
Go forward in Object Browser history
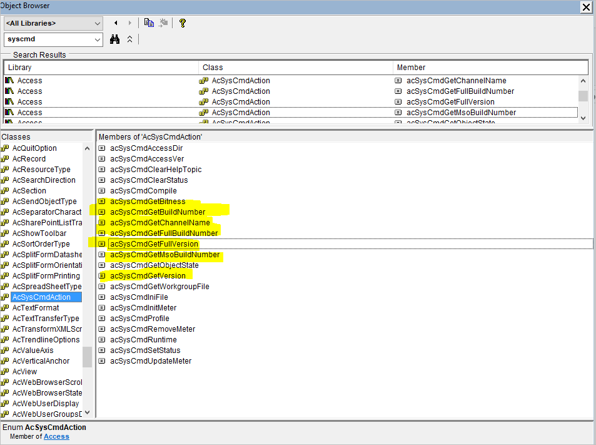(129, 23)
